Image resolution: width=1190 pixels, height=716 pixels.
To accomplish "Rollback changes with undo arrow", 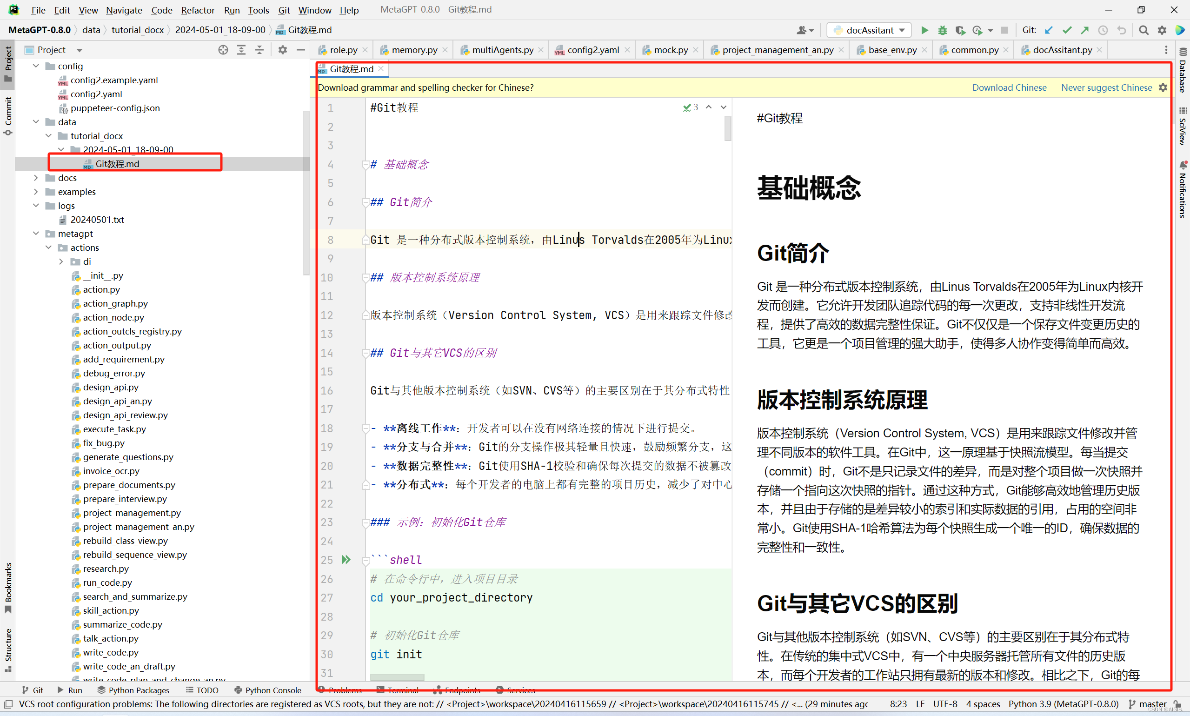I will click(x=1122, y=30).
